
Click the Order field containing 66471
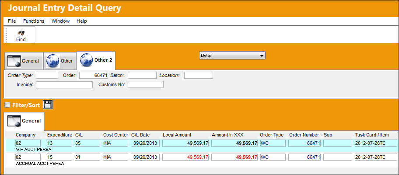pyautogui.click(x=94, y=75)
